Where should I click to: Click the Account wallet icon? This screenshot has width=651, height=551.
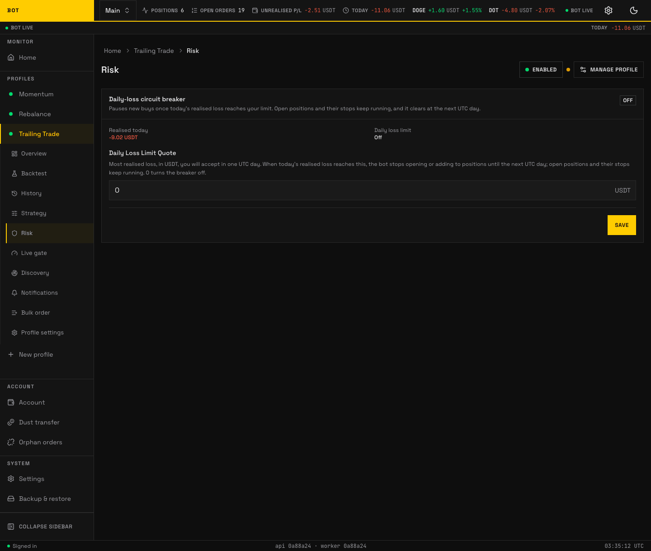pos(11,402)
